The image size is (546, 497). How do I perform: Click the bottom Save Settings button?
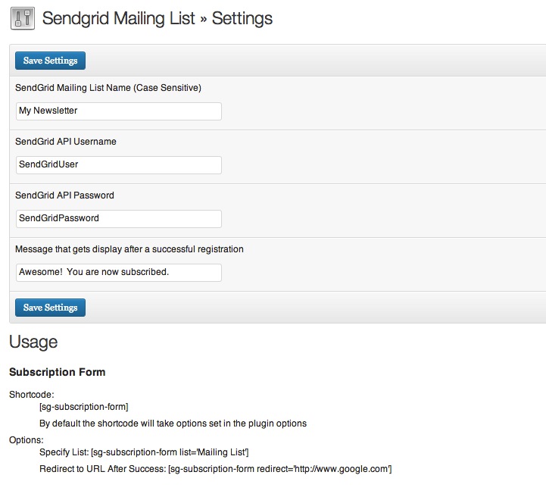(50, 308)
